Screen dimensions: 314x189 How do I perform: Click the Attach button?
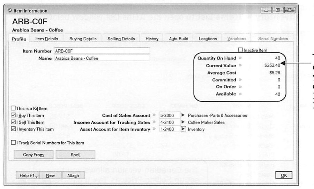click(x=73, y=175)
